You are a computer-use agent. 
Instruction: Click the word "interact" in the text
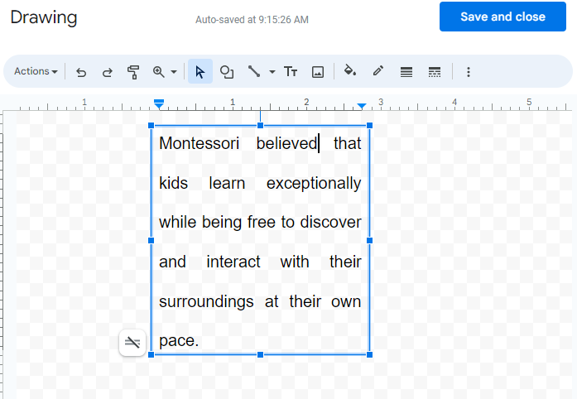233,262
